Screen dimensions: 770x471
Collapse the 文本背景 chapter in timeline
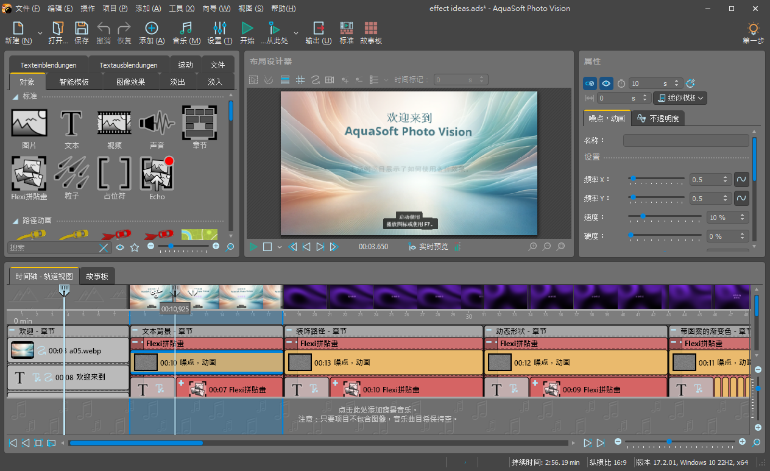click(x=135, y=331)
